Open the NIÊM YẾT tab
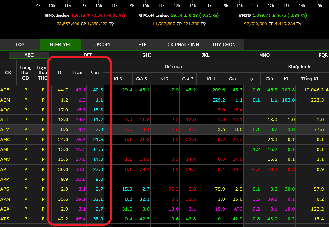 tap(61, 45)
